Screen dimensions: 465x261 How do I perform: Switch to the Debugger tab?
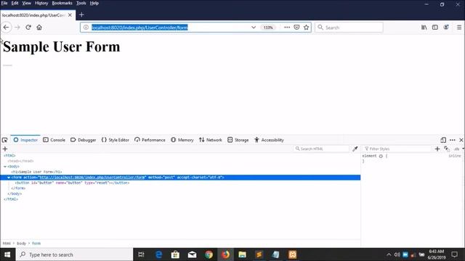pos(83,140)
